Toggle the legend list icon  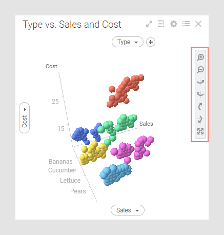click(x=186, y=24)
